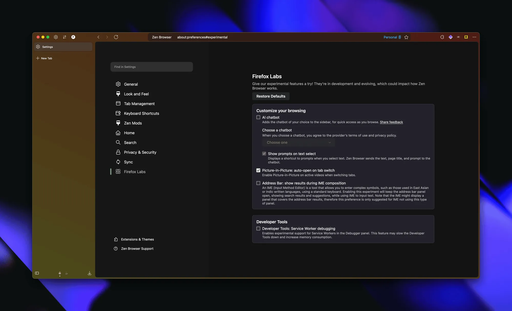Click inside the Find in Settings search field
The width and height of the screenshot is (512, 311).
[152, 67]
